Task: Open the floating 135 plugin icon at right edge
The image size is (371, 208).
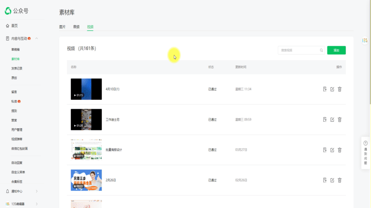Action: pyautogui.click(x=365, y=40)
